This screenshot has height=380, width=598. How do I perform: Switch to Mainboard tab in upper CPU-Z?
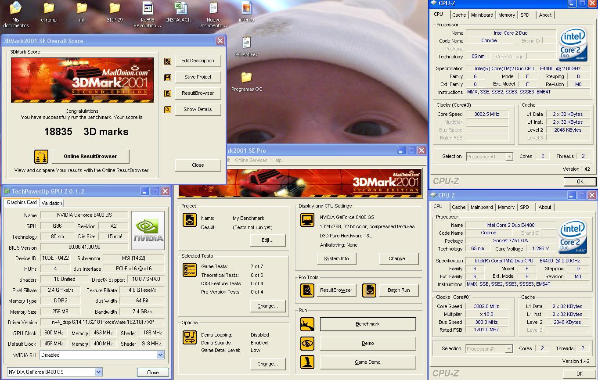tap(482, 15)
